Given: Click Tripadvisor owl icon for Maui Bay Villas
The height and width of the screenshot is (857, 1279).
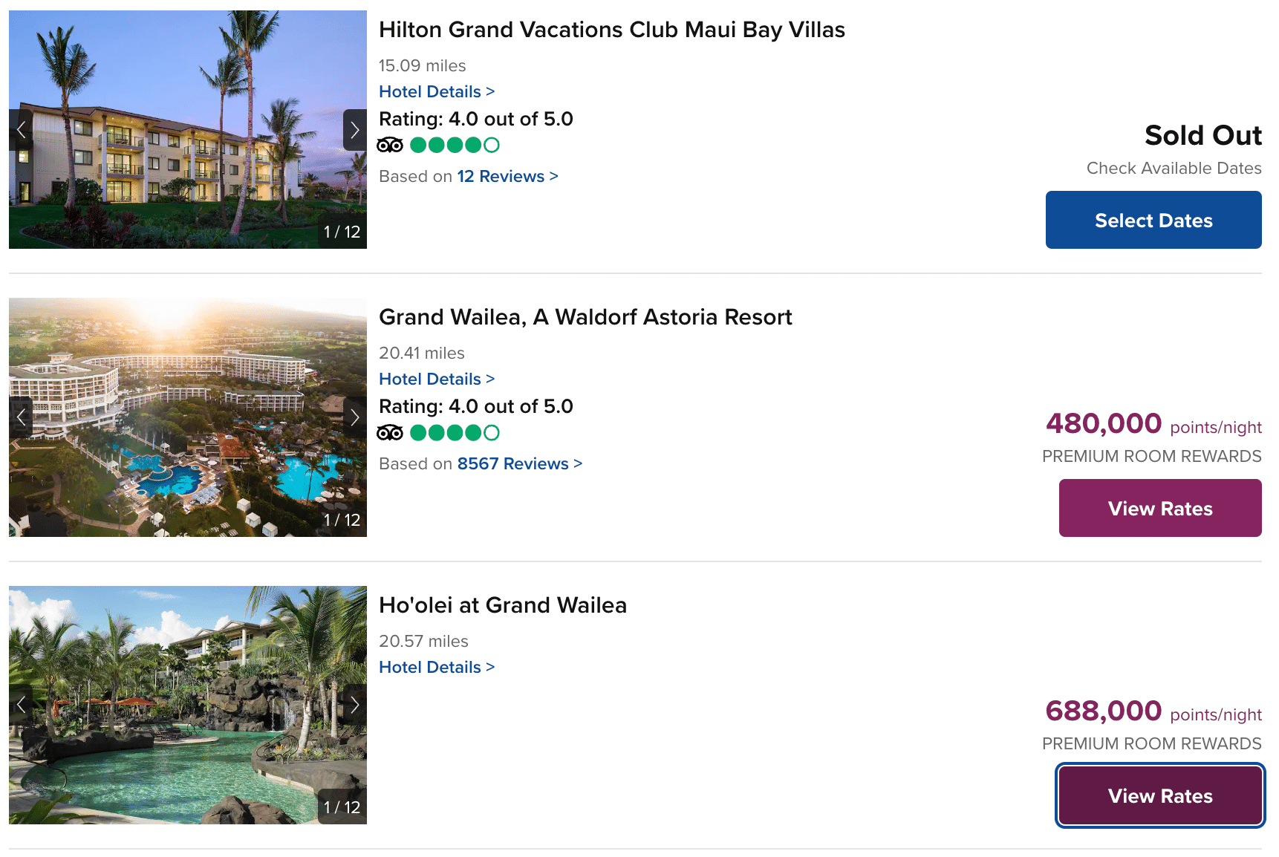Looking at the screenshot, I should point(390,145).
